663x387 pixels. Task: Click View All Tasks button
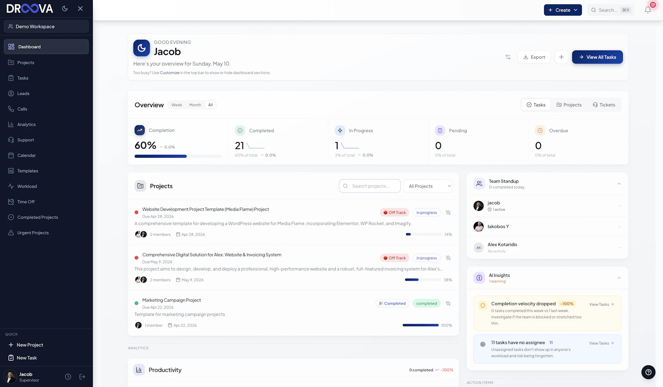[598, 57]
